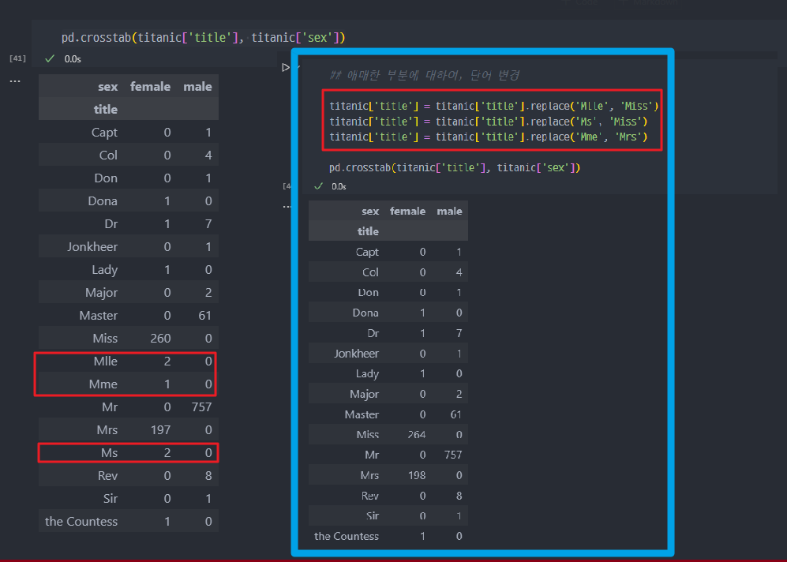Click the Lady row label in the second output table
787x562 pixels.
pos(367,374)
